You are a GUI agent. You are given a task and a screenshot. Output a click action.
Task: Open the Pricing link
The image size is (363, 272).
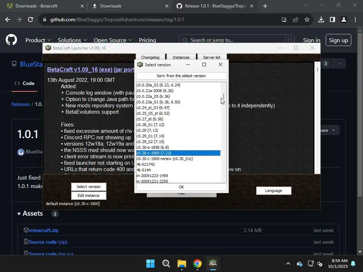coord(147,40)
